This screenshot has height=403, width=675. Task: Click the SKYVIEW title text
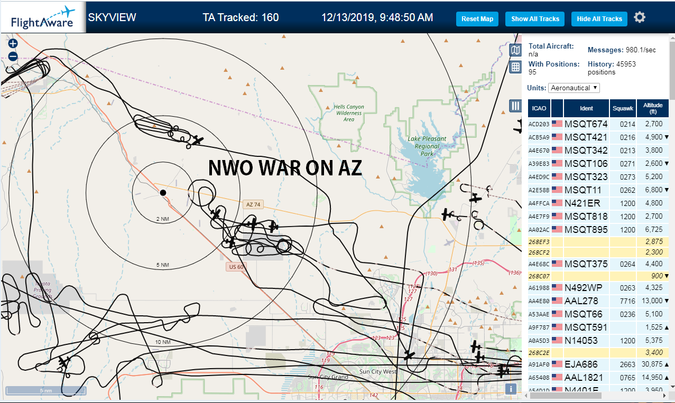[112, 17]
